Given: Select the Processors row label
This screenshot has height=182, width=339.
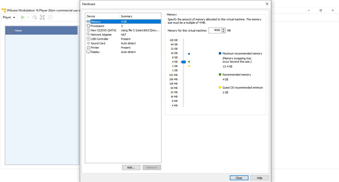Looking at the screenshot, I should pyautogui.click(x=97, y=26).
